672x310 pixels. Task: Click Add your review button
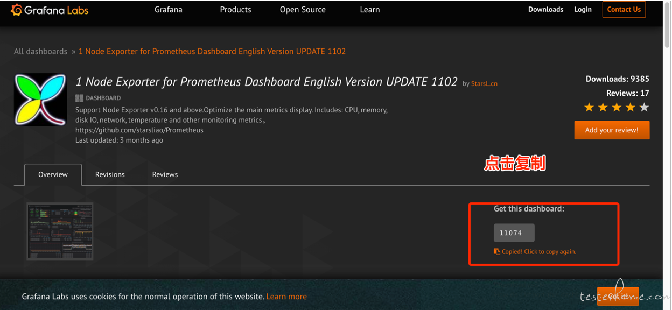pos(612,130)
